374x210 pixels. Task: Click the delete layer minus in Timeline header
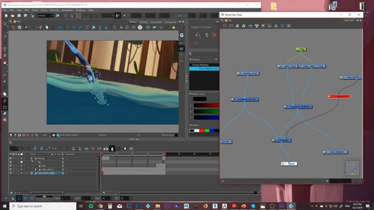point(56,154)
